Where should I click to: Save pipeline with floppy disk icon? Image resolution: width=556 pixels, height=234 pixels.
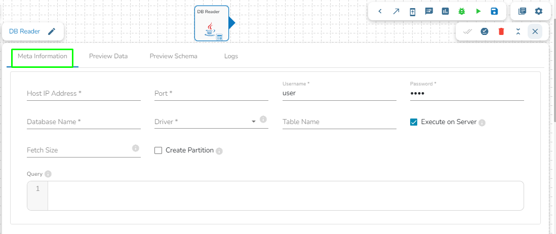pos(494,11)
